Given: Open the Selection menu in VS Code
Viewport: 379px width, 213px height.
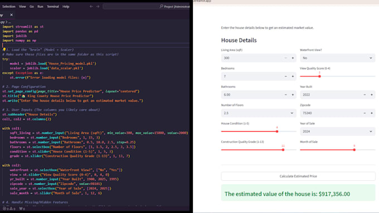Looking at the screenshot, I should click(8, 7).
